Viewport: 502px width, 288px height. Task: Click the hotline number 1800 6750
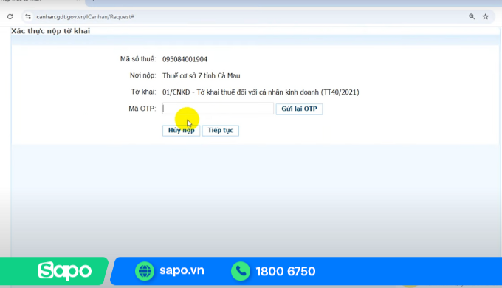pyautogui.click(x=286, y=271)
